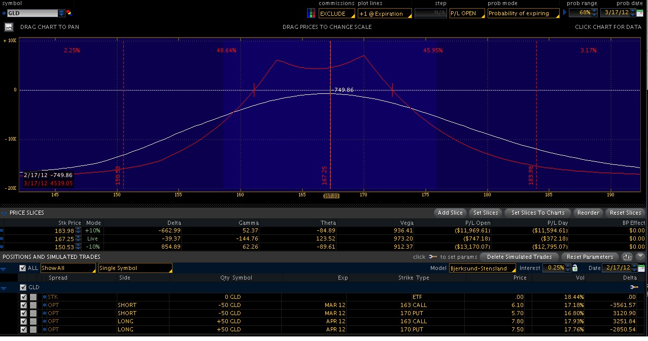Click the Reset Slices button
The width and height of the screenshot is (648, 341).
625,213
